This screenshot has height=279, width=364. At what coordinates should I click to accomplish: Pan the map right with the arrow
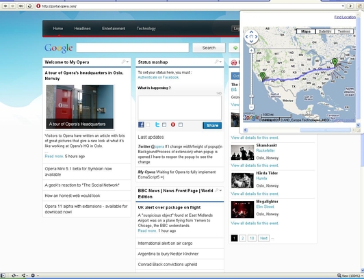point(256,37)
